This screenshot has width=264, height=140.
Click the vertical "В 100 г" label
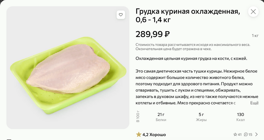point(138,117)
